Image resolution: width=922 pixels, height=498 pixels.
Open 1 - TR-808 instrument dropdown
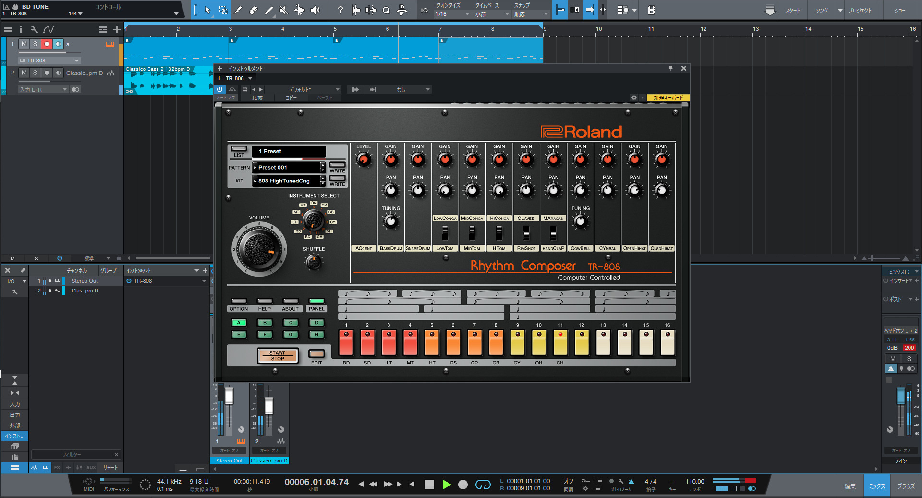tap(235, 79)
